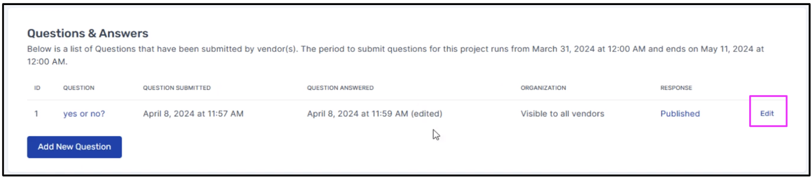Click the 11:57 AM submitted timestamp

[193, 114]
